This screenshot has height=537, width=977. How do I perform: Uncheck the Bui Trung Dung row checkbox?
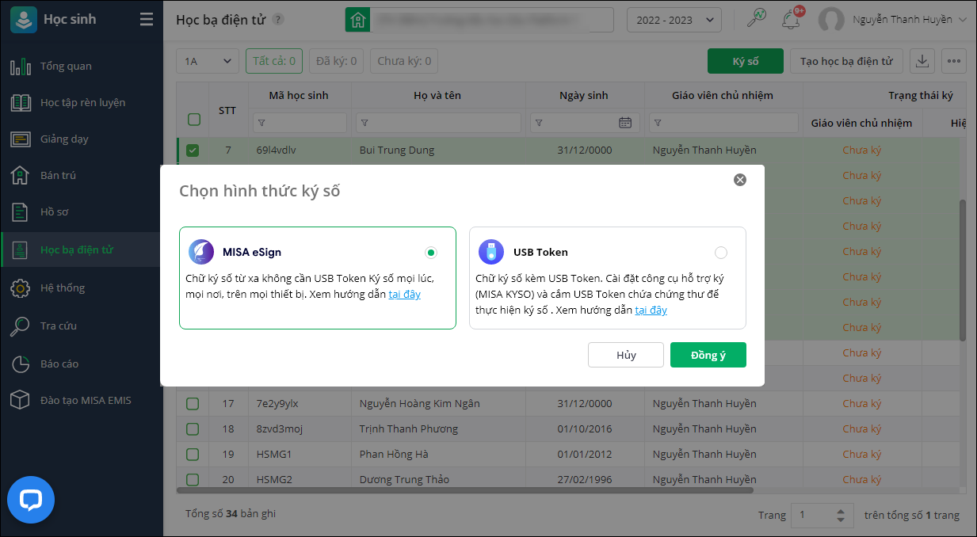pos(193,150)
